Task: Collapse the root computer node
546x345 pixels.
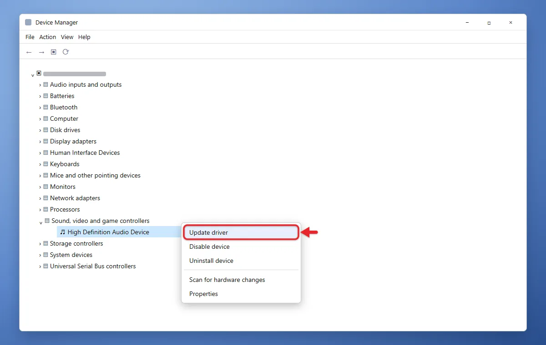Action: (x=33, y=75)
